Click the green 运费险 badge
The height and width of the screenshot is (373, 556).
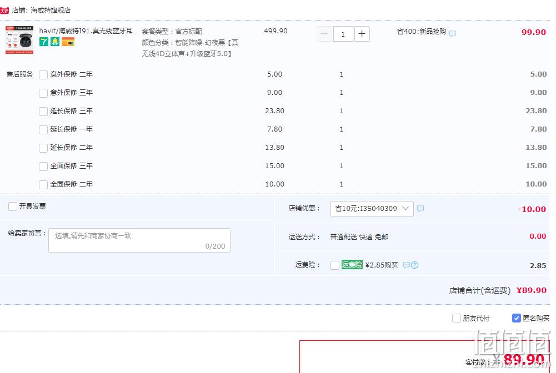tap(352, 265)
